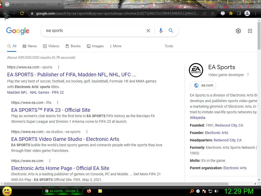The image size is (261, 196).
Task: Click the orange search tray icon
Action: click(x=192, y=191)
